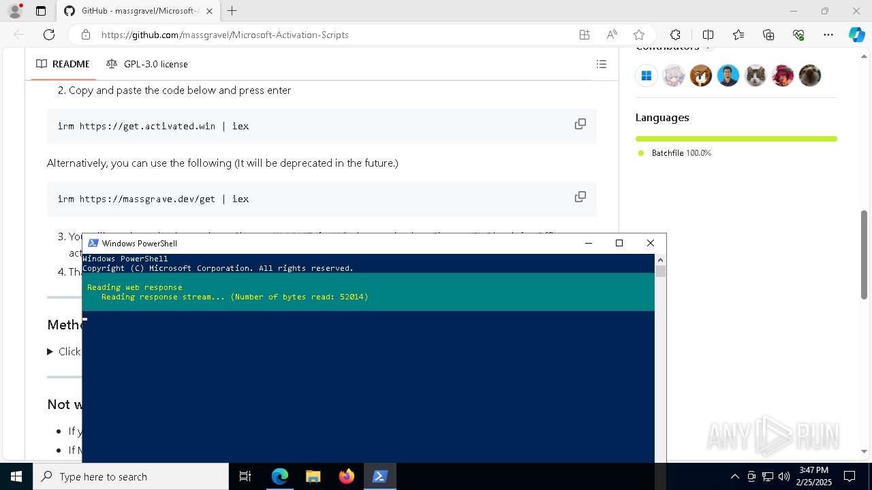Viewport: 872px width, 490px height.
Task: Open the taskbar clock and date
Action: tap(813, 476)
